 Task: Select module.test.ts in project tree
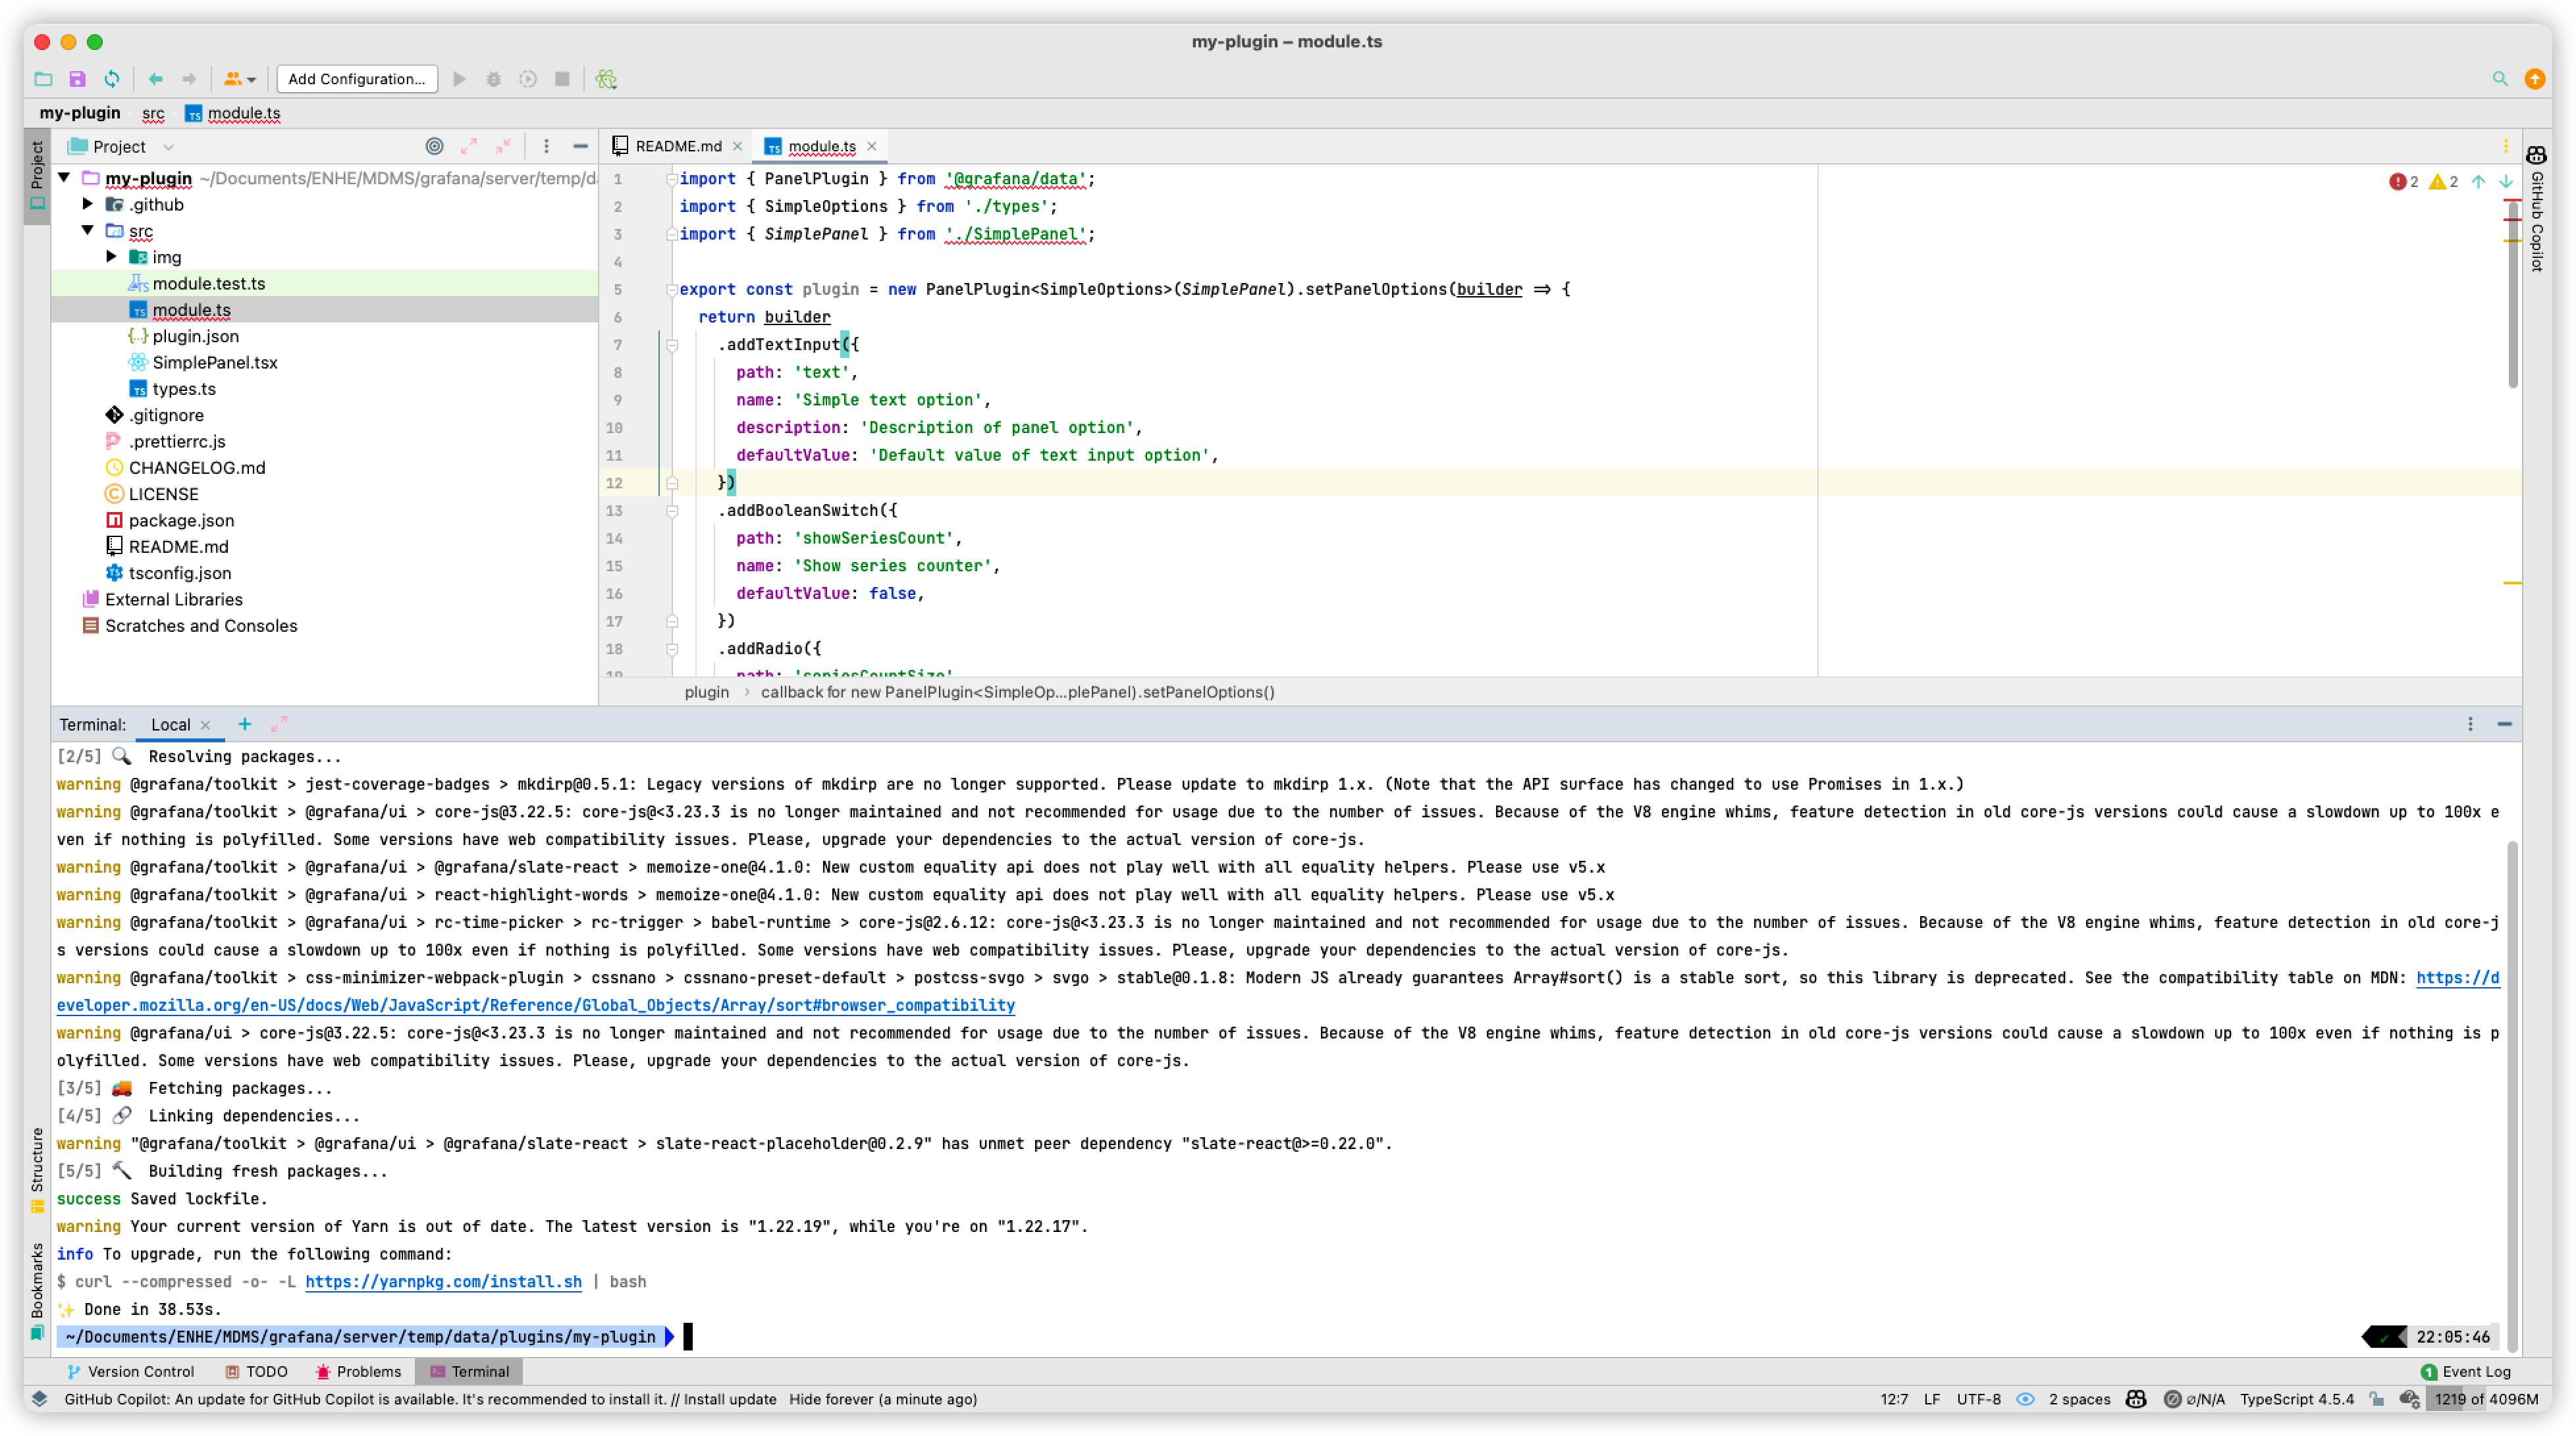click(208, 284)
